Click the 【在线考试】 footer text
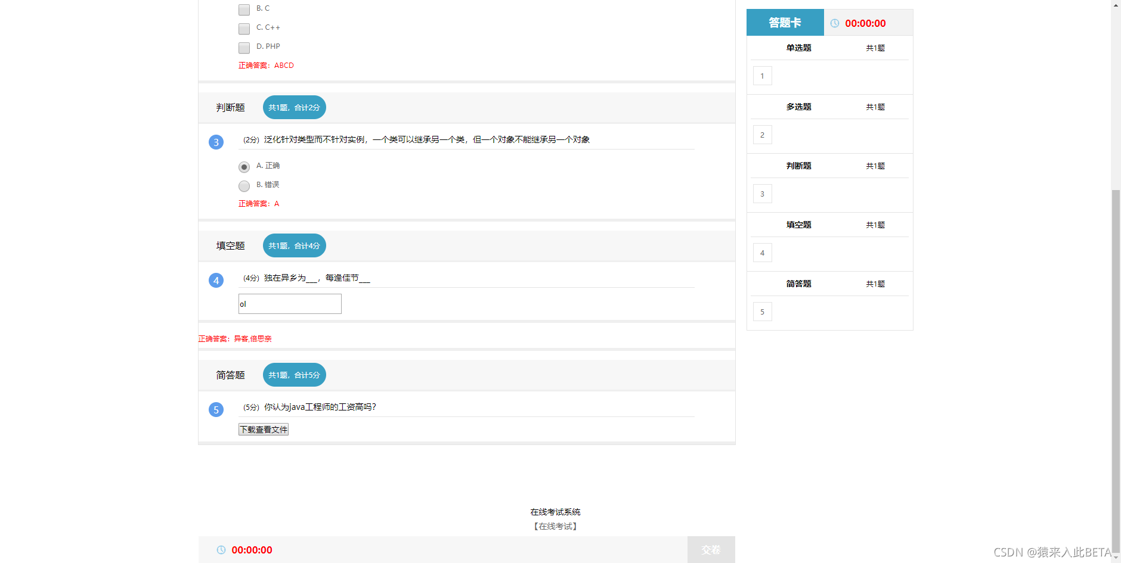 tap(555, 526)
